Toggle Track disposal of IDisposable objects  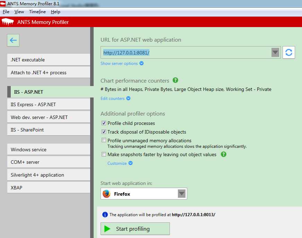coord(104,131)
